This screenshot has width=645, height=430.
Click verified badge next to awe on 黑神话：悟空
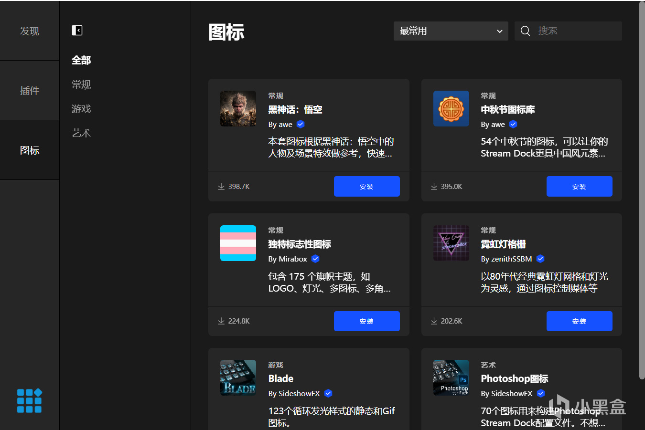click(301, 125)
